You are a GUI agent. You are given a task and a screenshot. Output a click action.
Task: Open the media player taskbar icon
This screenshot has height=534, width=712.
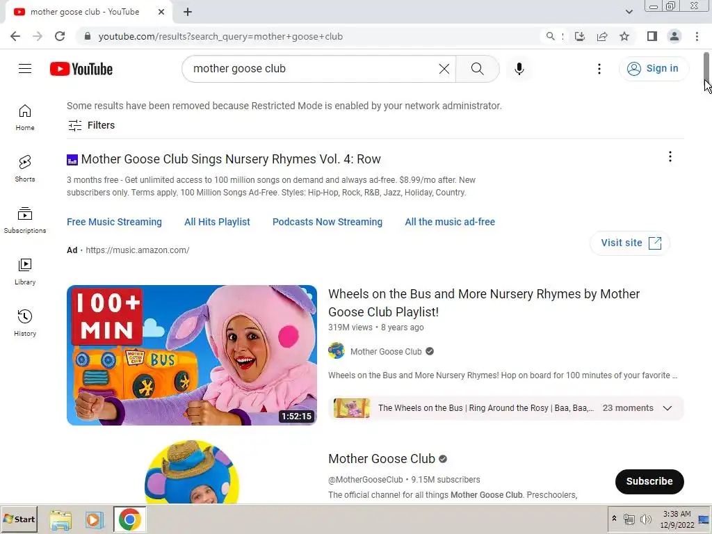tap(95, 519)
